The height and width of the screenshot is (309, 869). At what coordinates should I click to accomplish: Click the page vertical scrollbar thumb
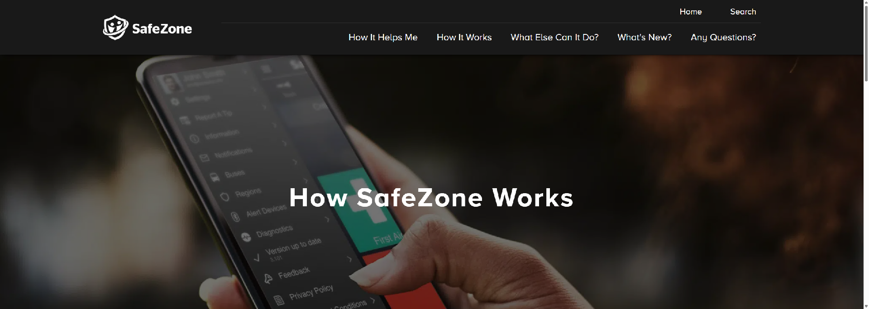866,41
